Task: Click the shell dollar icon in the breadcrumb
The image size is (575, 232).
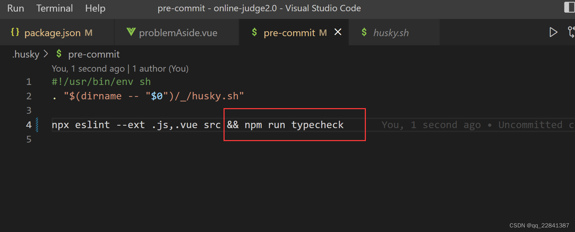Action: pyautogui.click(x=59, y=54)
